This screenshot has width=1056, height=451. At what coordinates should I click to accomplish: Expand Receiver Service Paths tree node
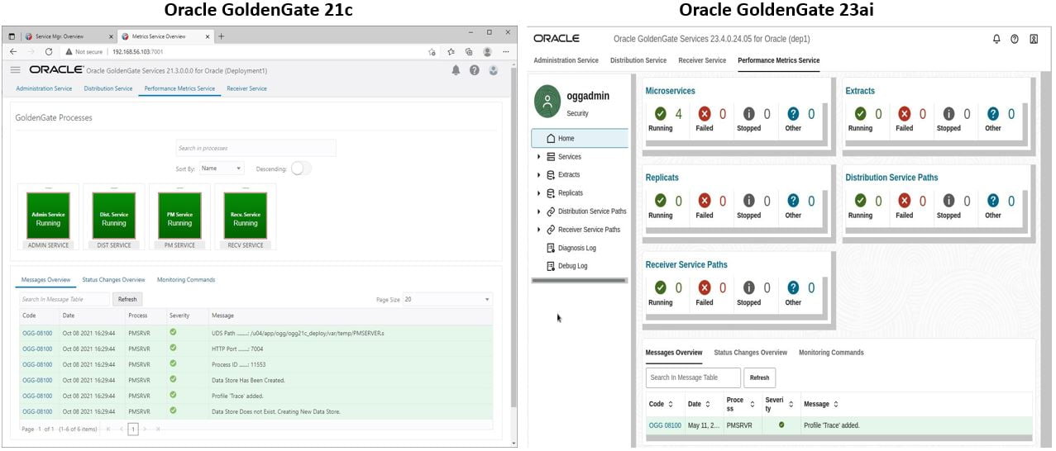point(539,230)
